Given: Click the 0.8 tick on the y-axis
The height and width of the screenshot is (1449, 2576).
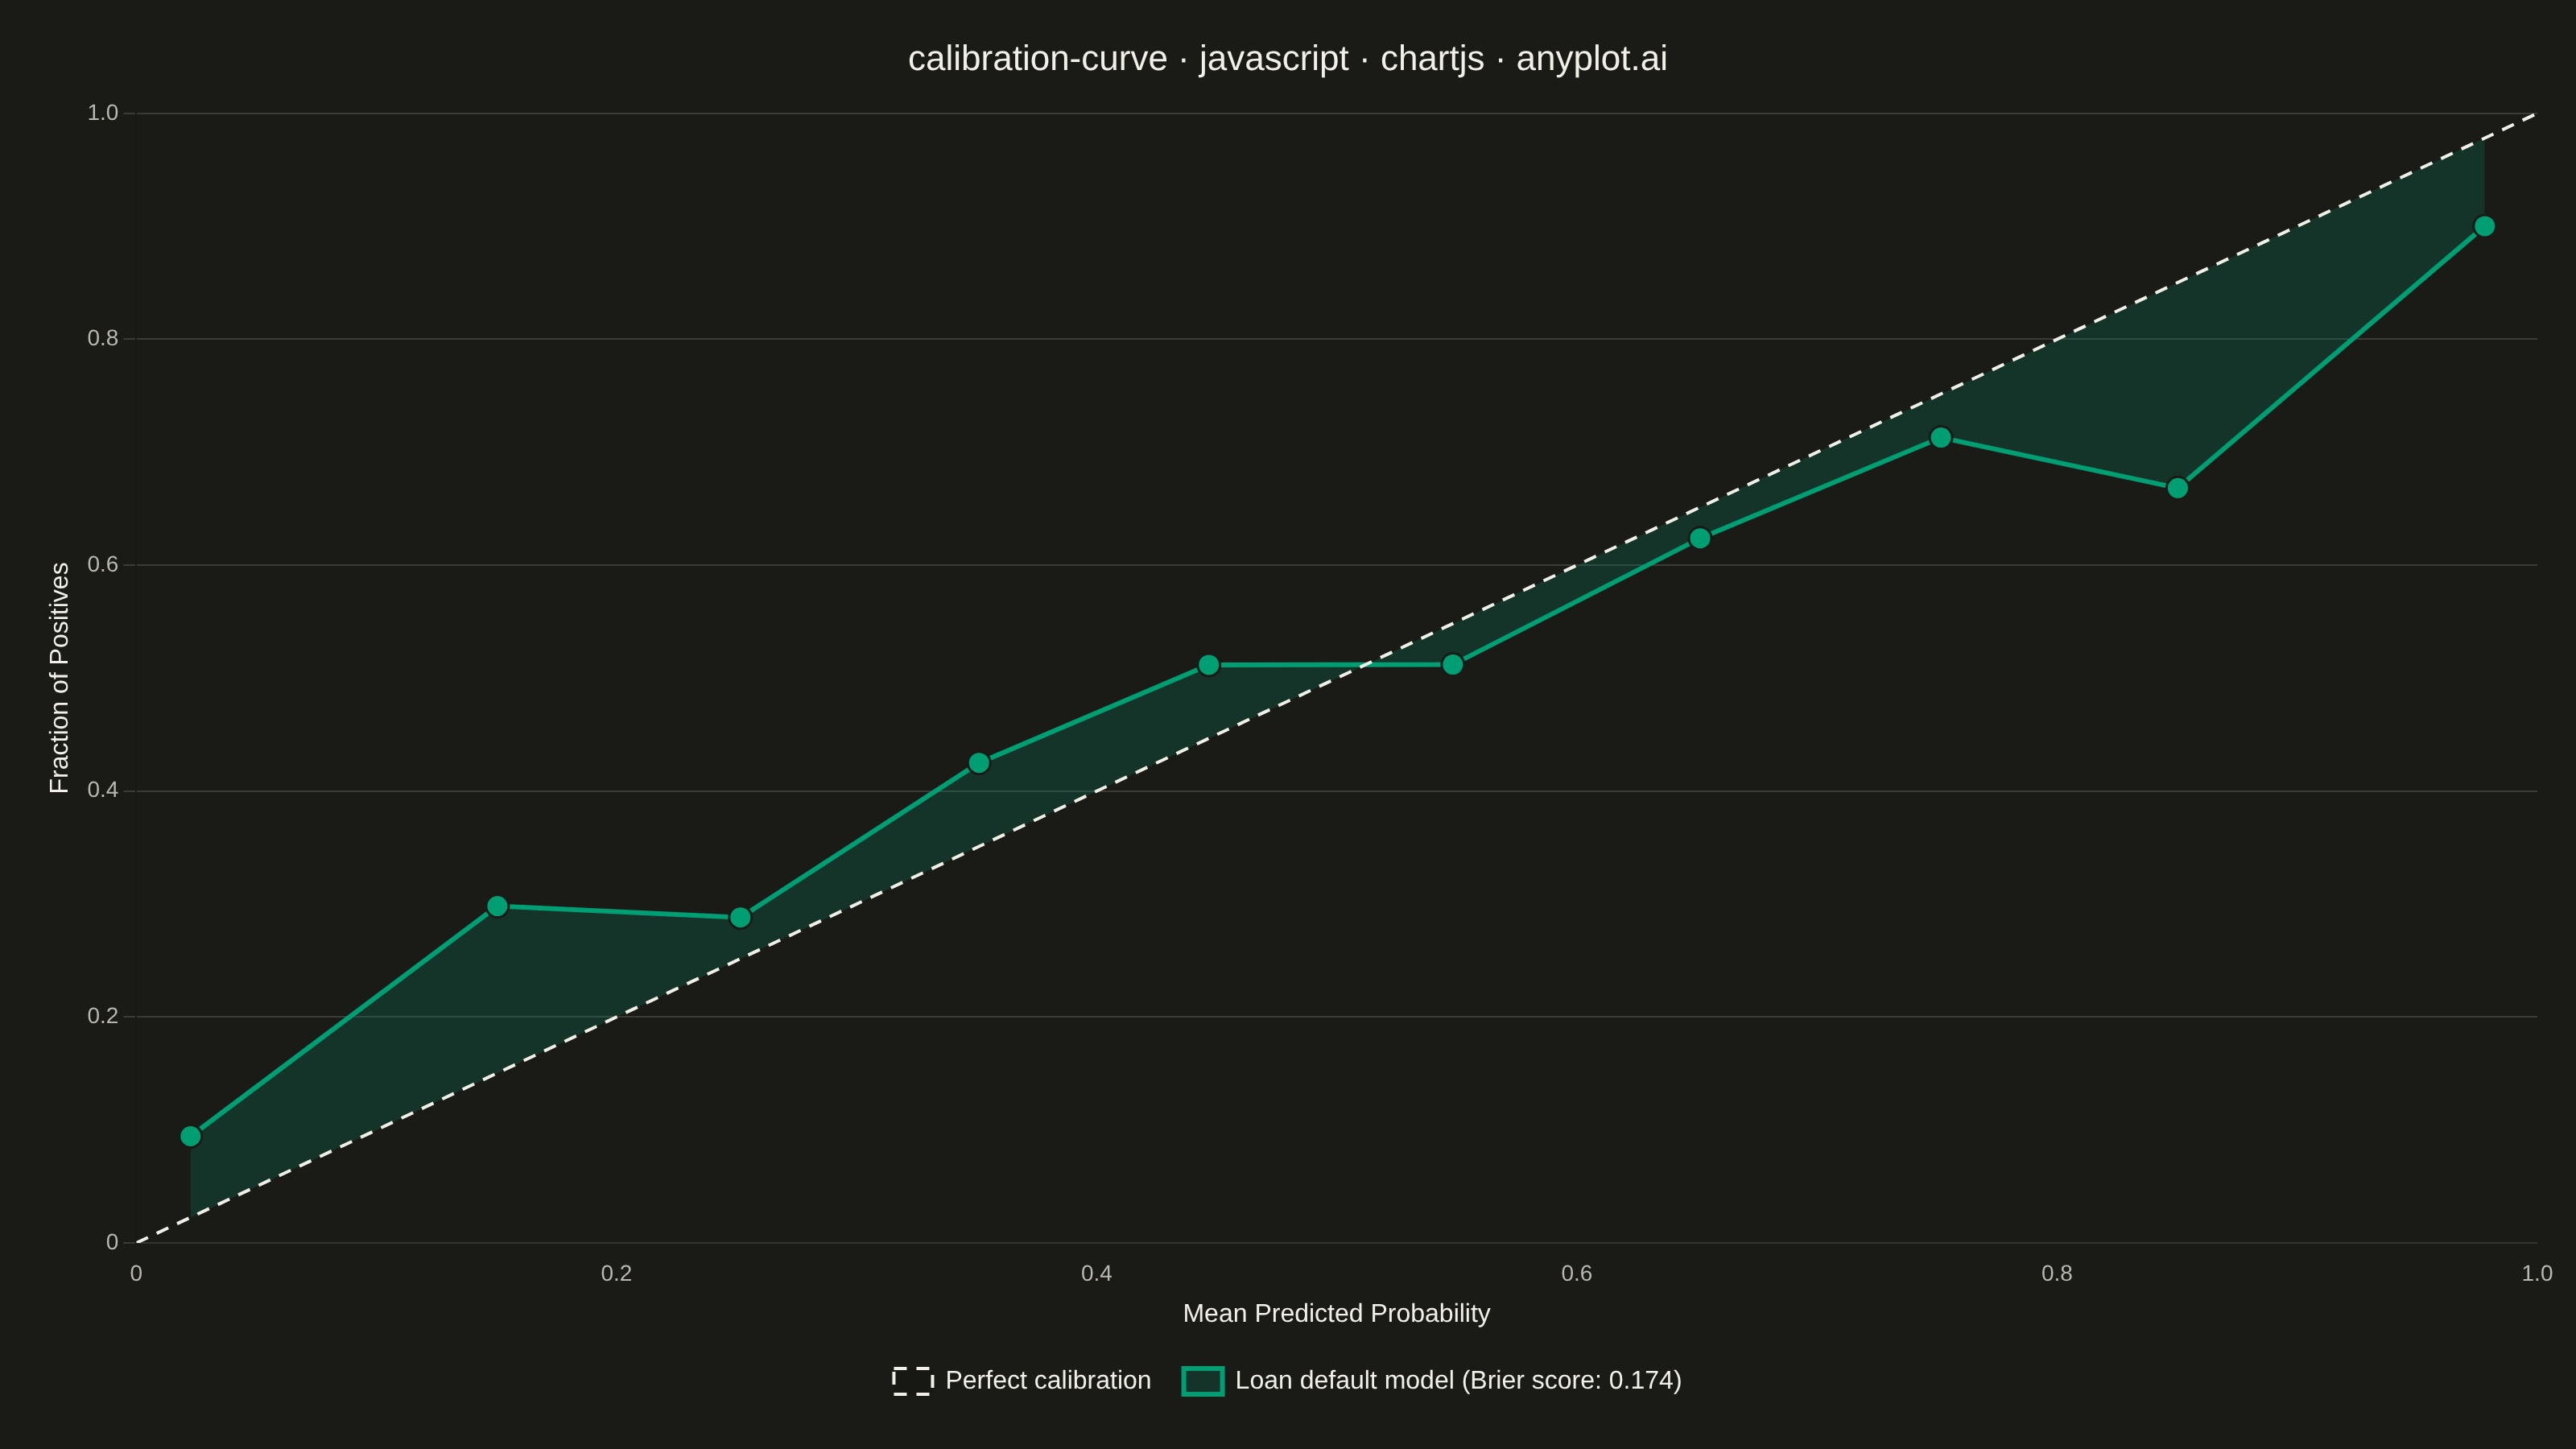Looking at the screenshot, I should click(103, 338).
